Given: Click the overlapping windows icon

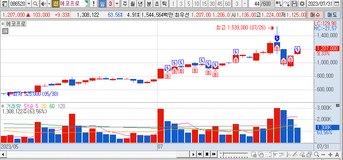Looking at the screenshot, I should click(x=261, y=154).
